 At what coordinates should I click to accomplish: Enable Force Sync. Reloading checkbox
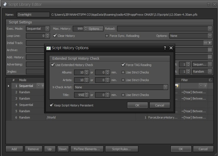107,36
